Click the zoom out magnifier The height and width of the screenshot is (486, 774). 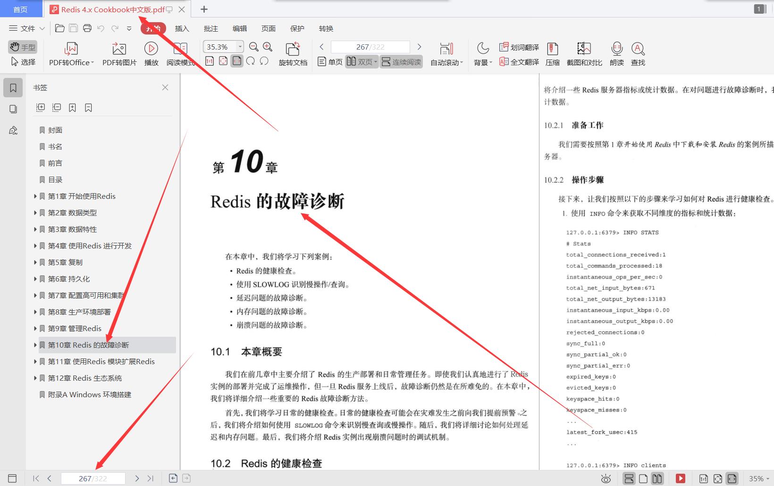click(254, 47)
